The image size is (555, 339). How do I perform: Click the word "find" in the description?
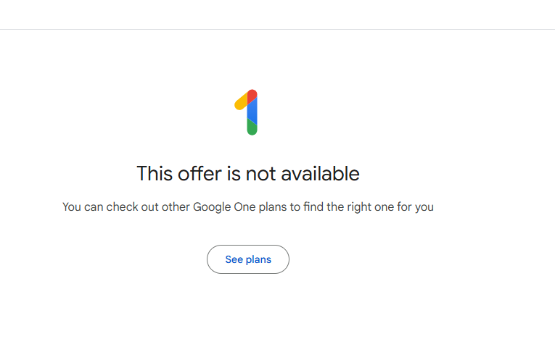coord(309,207)
